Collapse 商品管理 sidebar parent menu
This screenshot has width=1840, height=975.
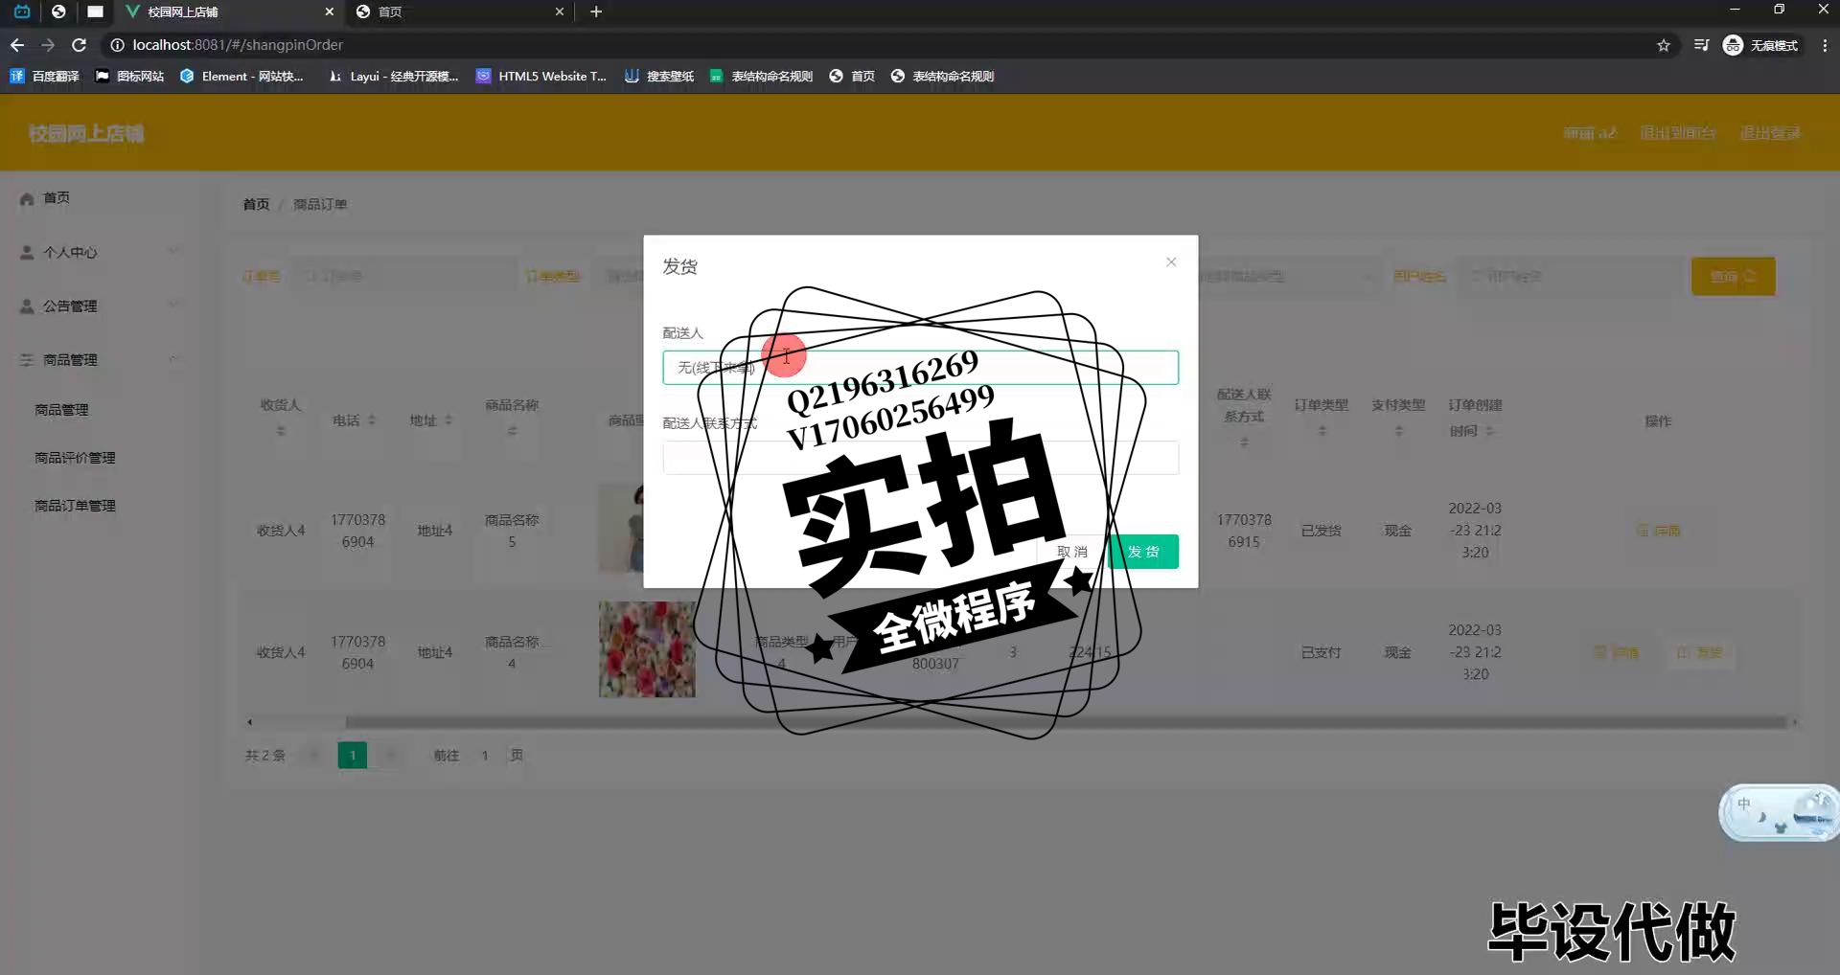click(x=100, y=359)
